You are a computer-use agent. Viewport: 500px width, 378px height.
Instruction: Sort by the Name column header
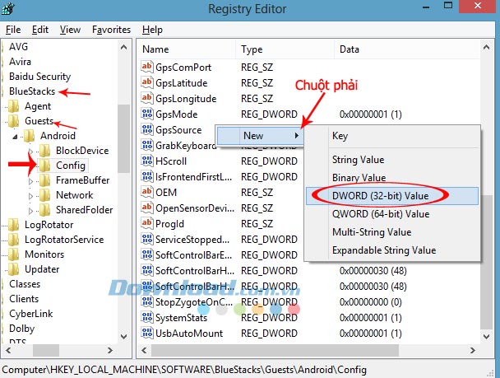tap(187, 49)
